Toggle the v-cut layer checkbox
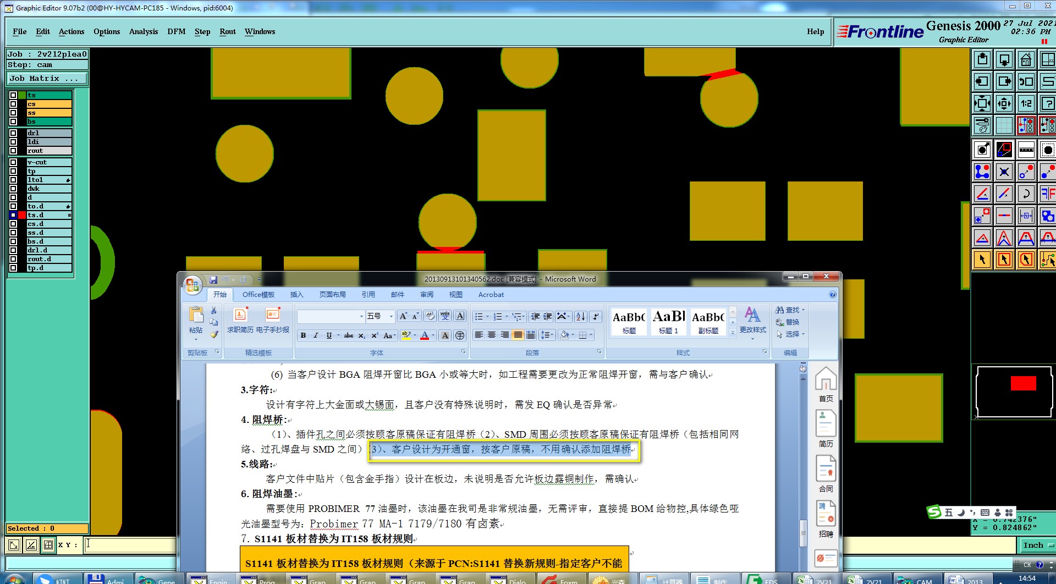 (13, 162)
